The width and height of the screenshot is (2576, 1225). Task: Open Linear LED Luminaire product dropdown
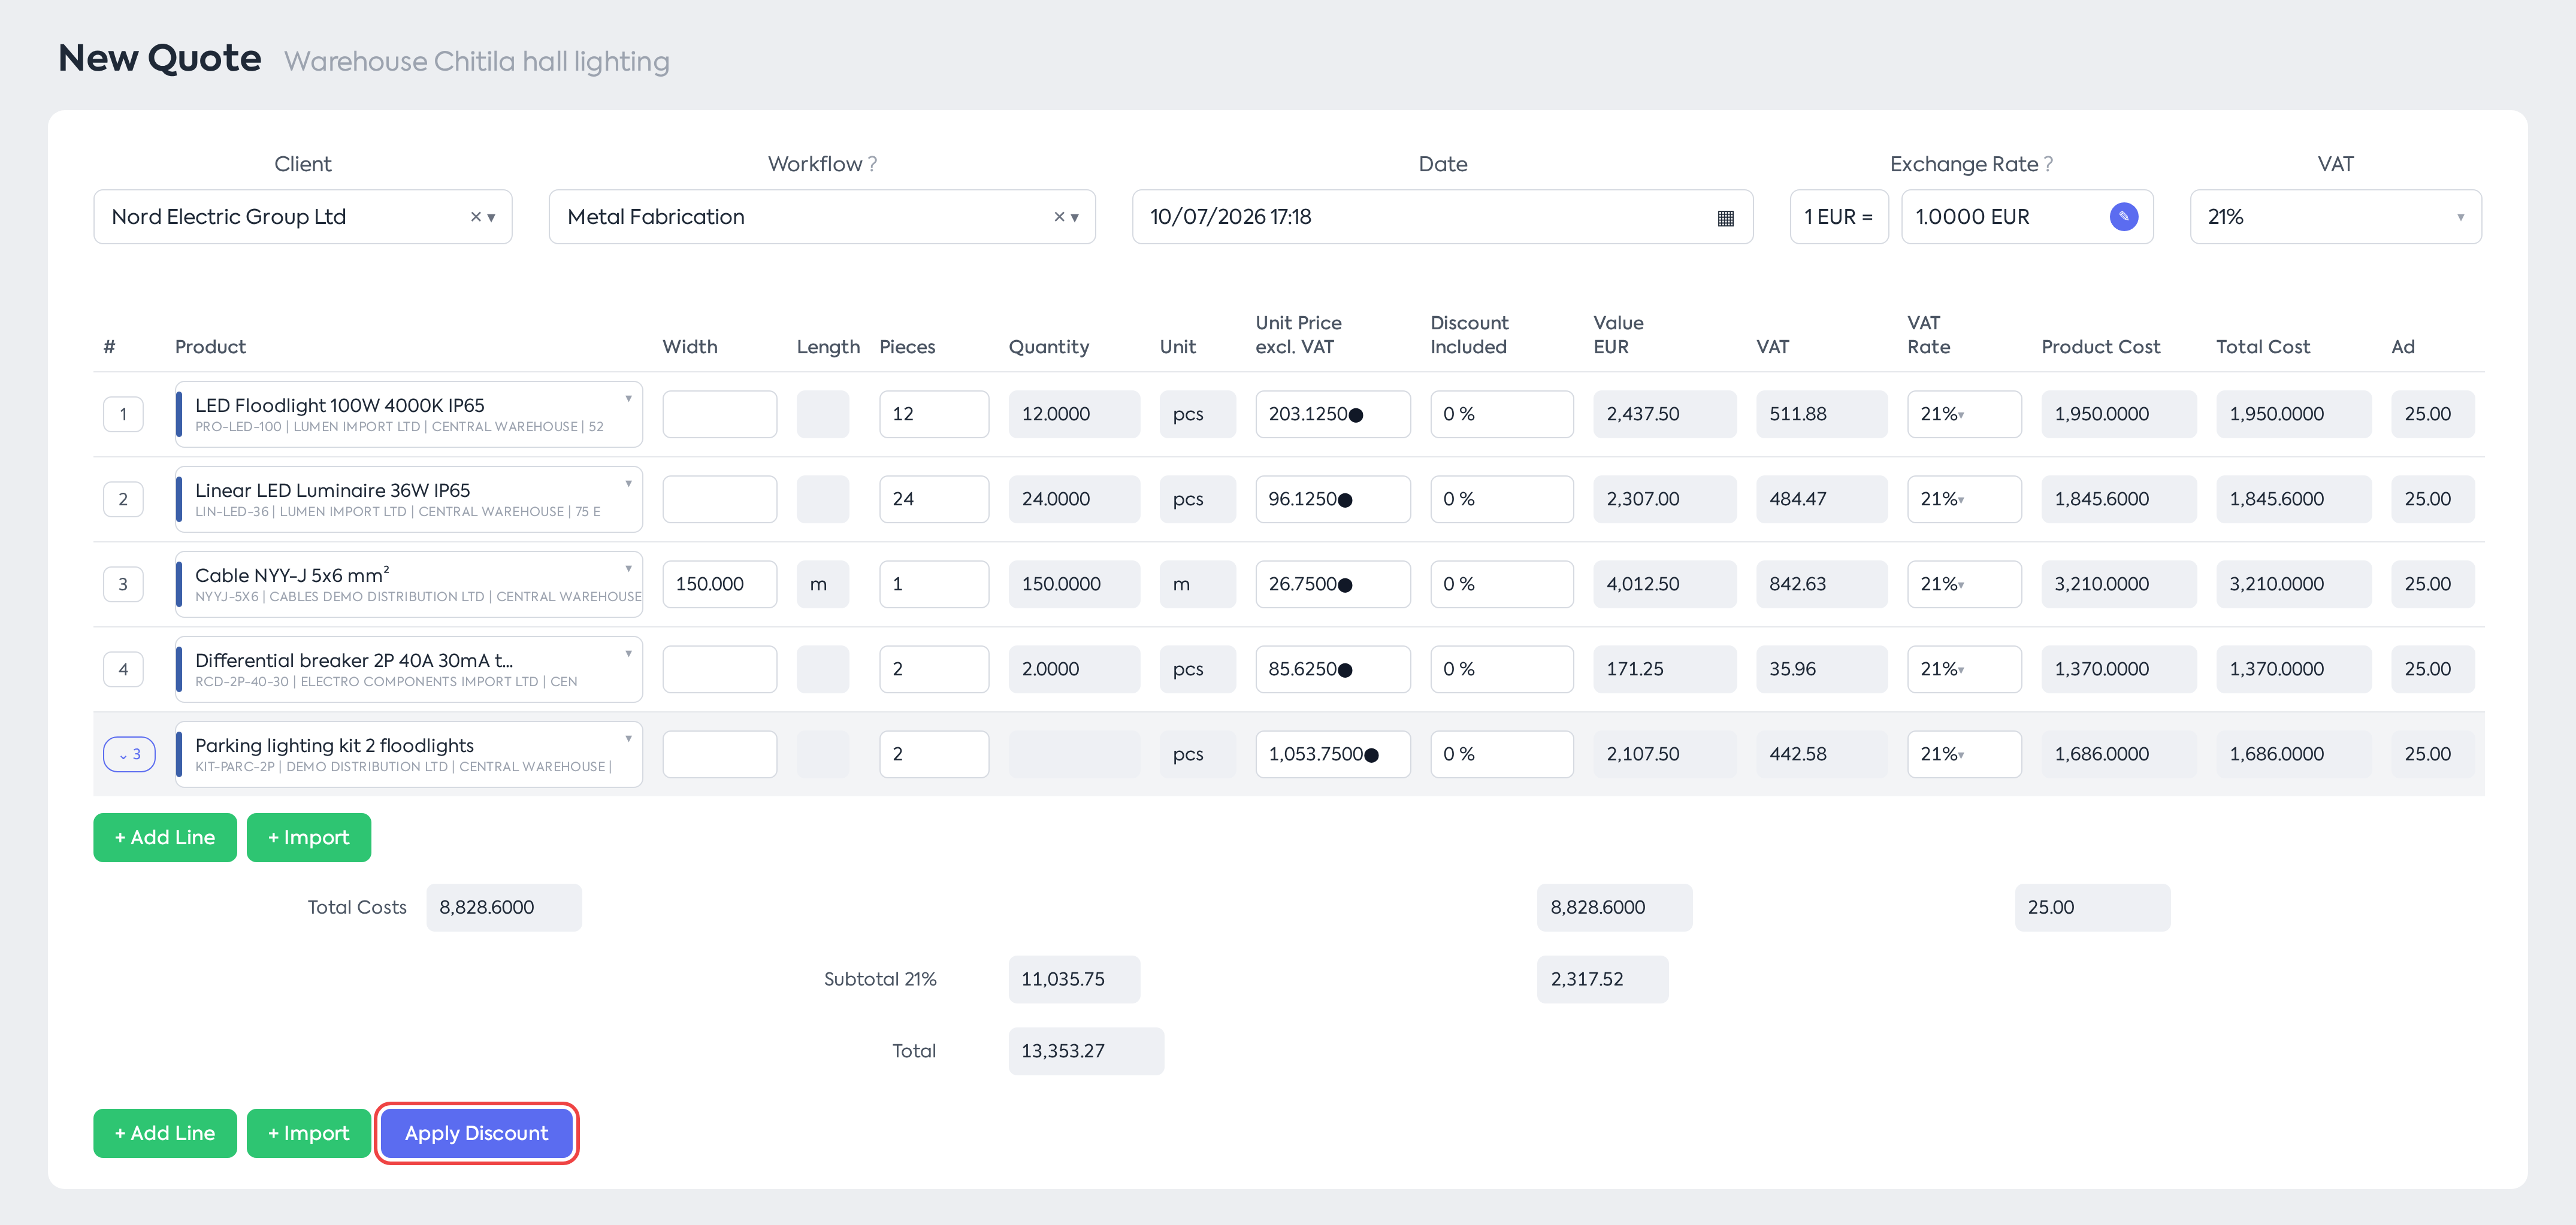[628, 484]
